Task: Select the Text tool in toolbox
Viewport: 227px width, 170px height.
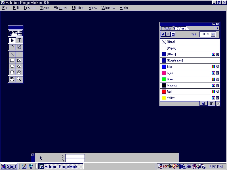Action: [19, 40]
